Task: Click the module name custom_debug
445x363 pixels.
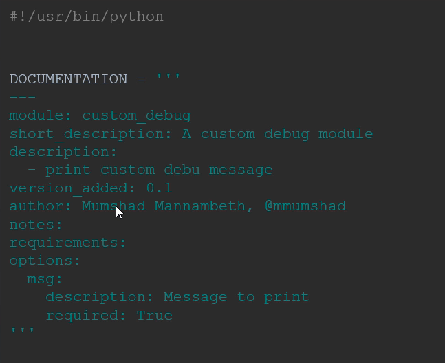Action: click(x=136, y=116)
